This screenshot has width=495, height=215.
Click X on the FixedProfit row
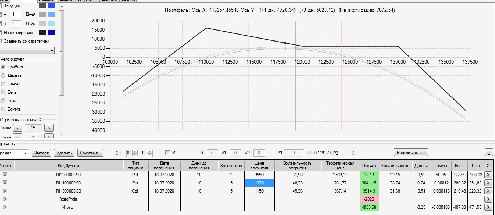click(488, 199)
